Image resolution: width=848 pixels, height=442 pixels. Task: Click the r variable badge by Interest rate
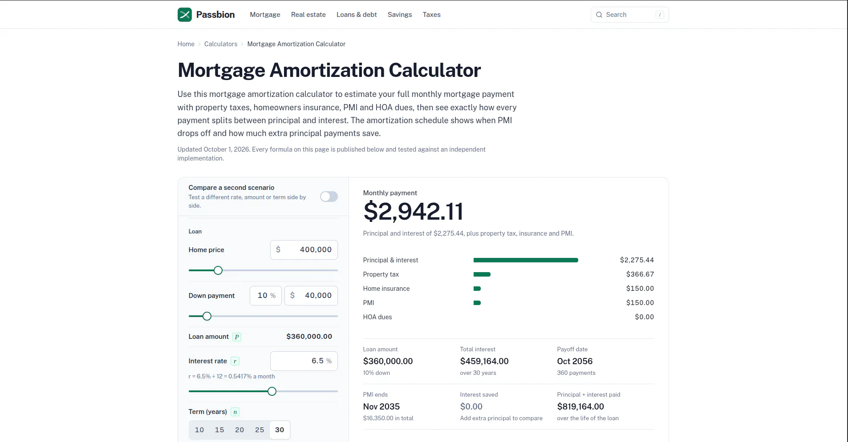click(x=235, y=362)
